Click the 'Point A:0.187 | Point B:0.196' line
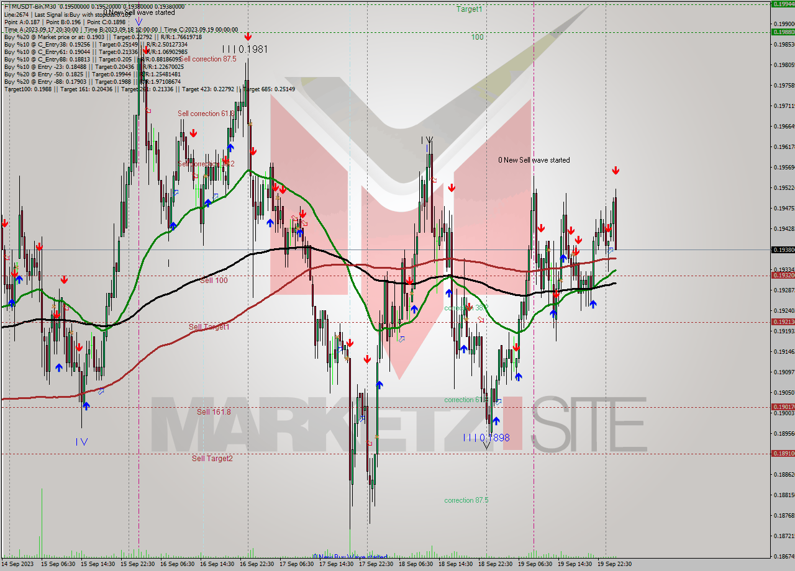This screenshot has height=571, width=795. pyautogui.click(x=65, y=22)
